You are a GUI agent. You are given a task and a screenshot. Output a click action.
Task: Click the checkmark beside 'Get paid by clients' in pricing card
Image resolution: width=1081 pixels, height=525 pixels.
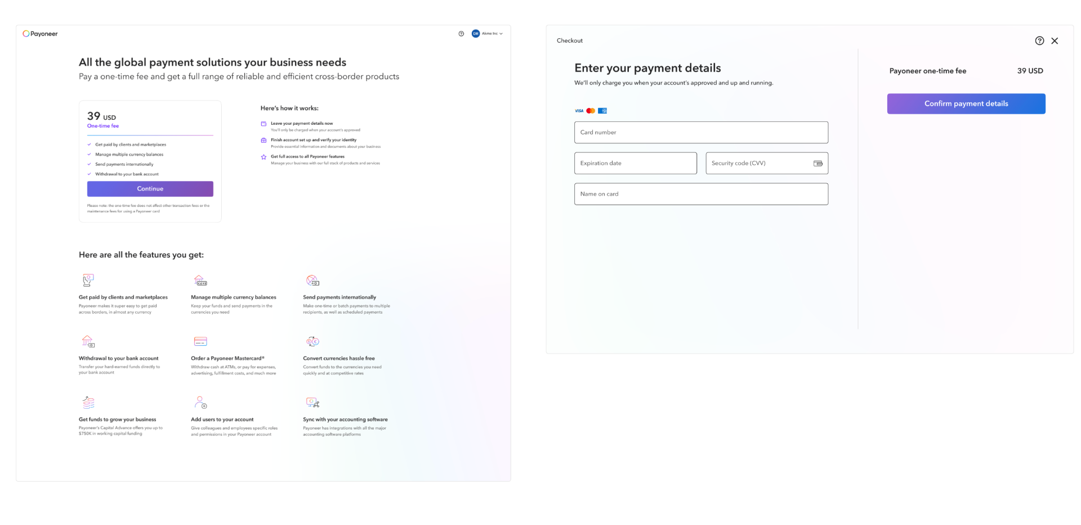[x=89, y=144]
